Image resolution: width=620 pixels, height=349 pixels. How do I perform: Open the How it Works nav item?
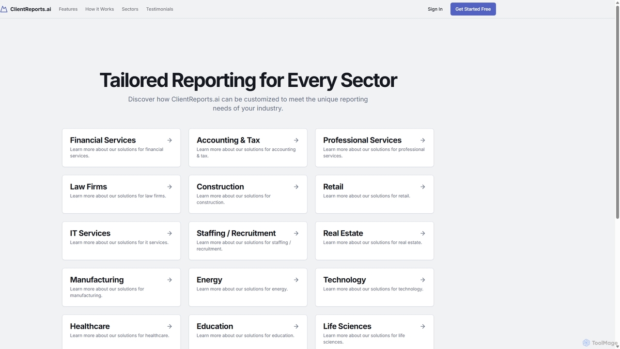click(x=100, y=9)
